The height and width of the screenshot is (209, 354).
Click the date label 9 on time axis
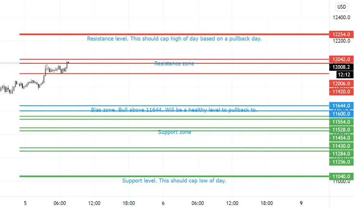(x=301, y=203)
